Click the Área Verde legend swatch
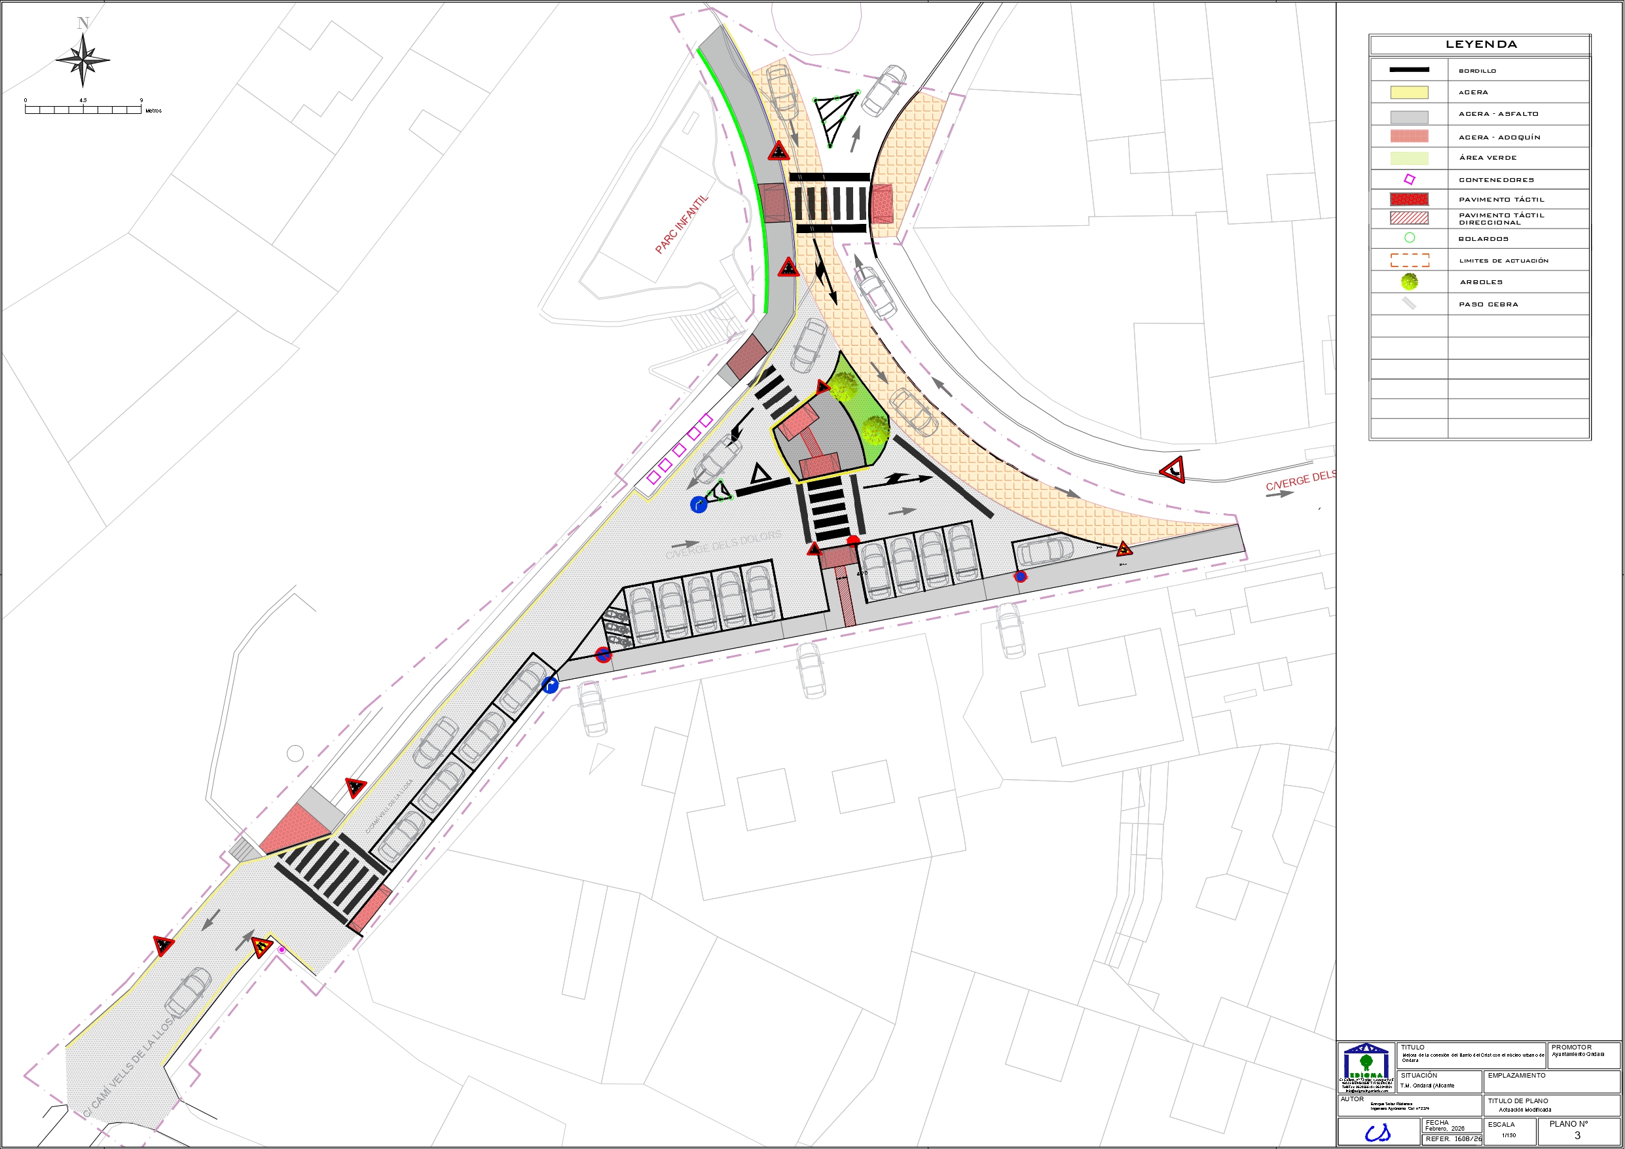1625x1149 pixels. (x=1409, y=158)
